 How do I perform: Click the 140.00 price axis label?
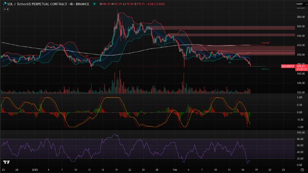click(x=301, y=83)
